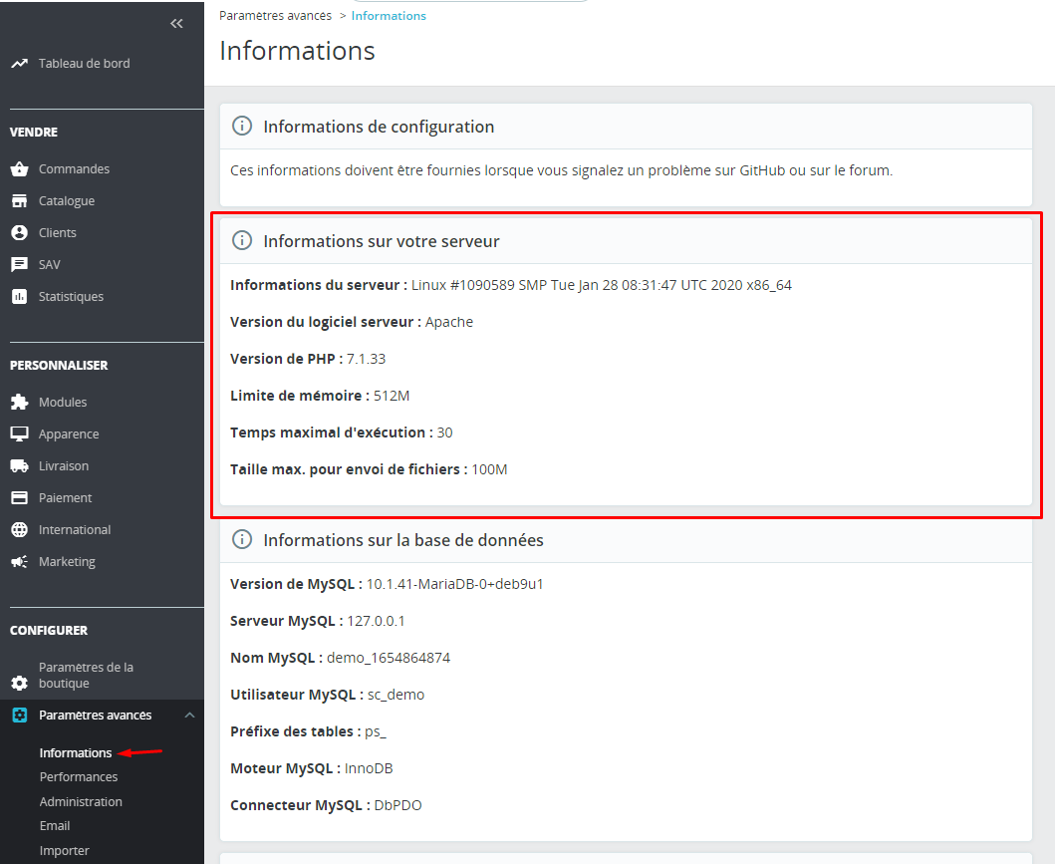Open the Email submenu link
This screenshot has width=1055, height=864.
pos(55,826)
